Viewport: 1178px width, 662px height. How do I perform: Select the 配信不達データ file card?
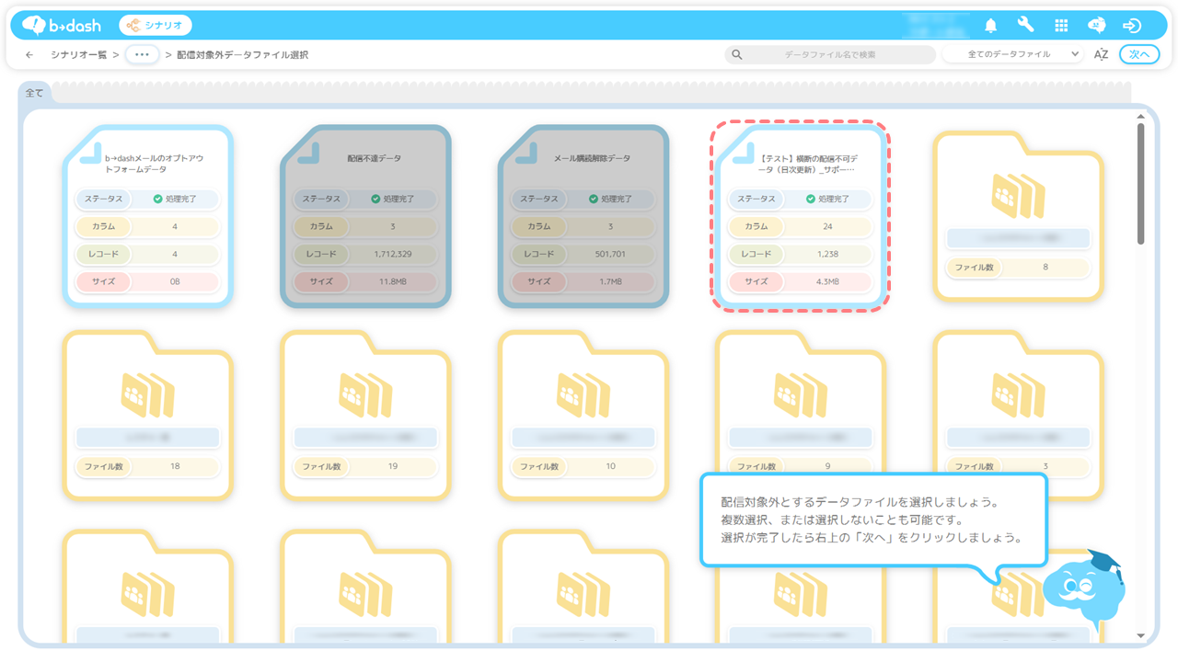(365, 215)
